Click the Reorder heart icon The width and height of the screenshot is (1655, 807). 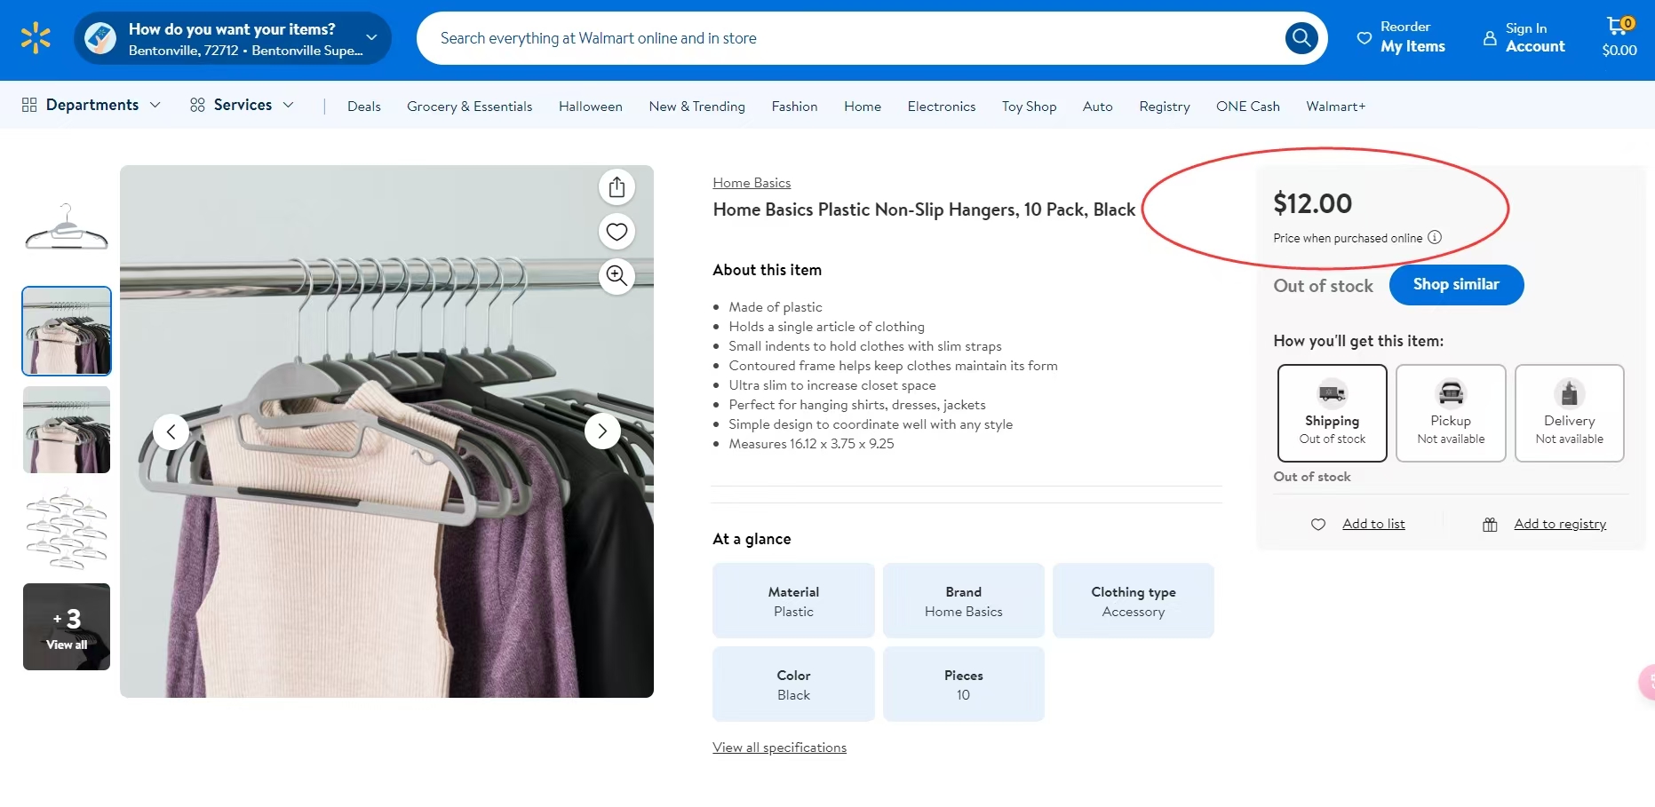(1365, 38)
